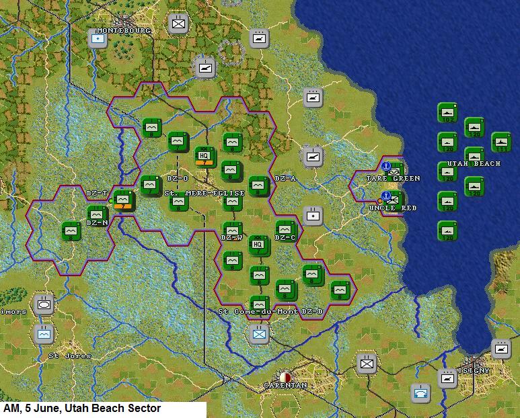The height and width of the screenshot is (418, 520).
Task: Click the DZ-N drop zone label
Action: point(97,223)
